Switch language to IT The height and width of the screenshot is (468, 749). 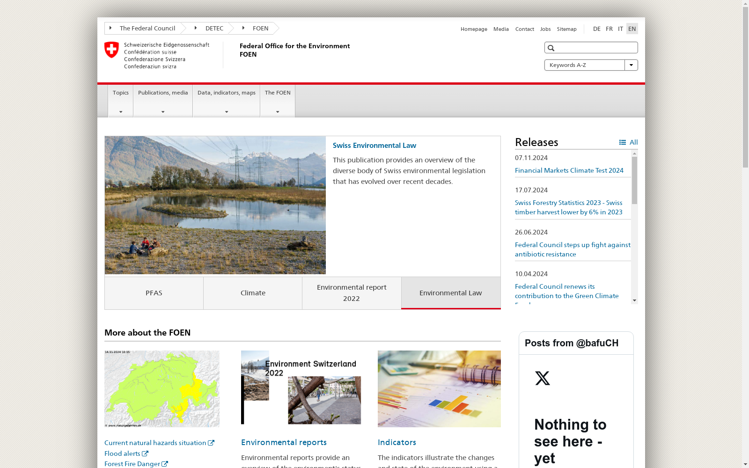(620, 29)
